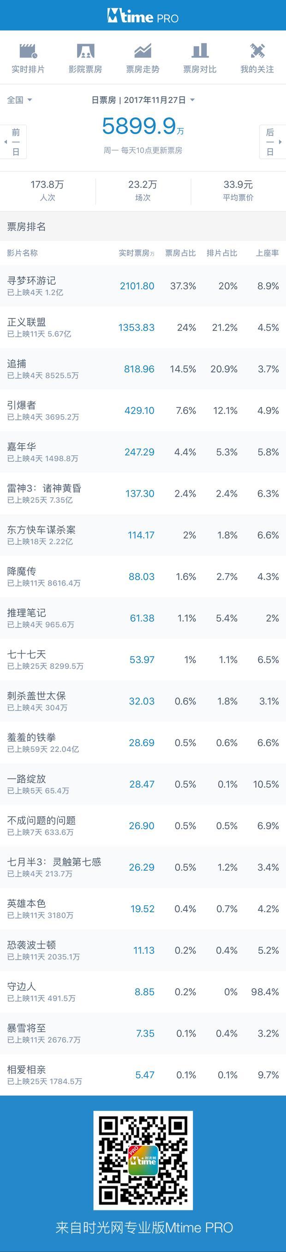Viewport: 286px width, 1252px height.
Task: Expand the 全国 region dropdown
Action: pos(19,100)
